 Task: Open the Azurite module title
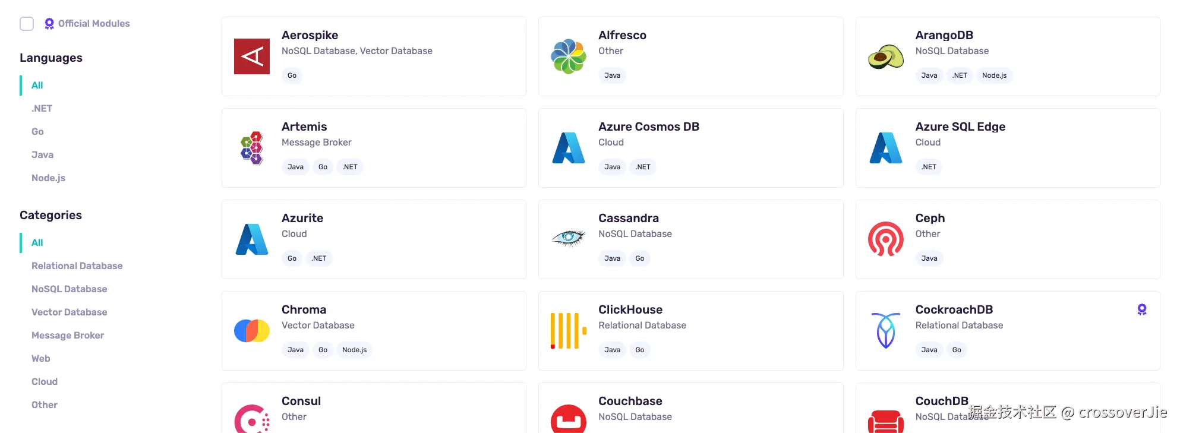point(302,218)
